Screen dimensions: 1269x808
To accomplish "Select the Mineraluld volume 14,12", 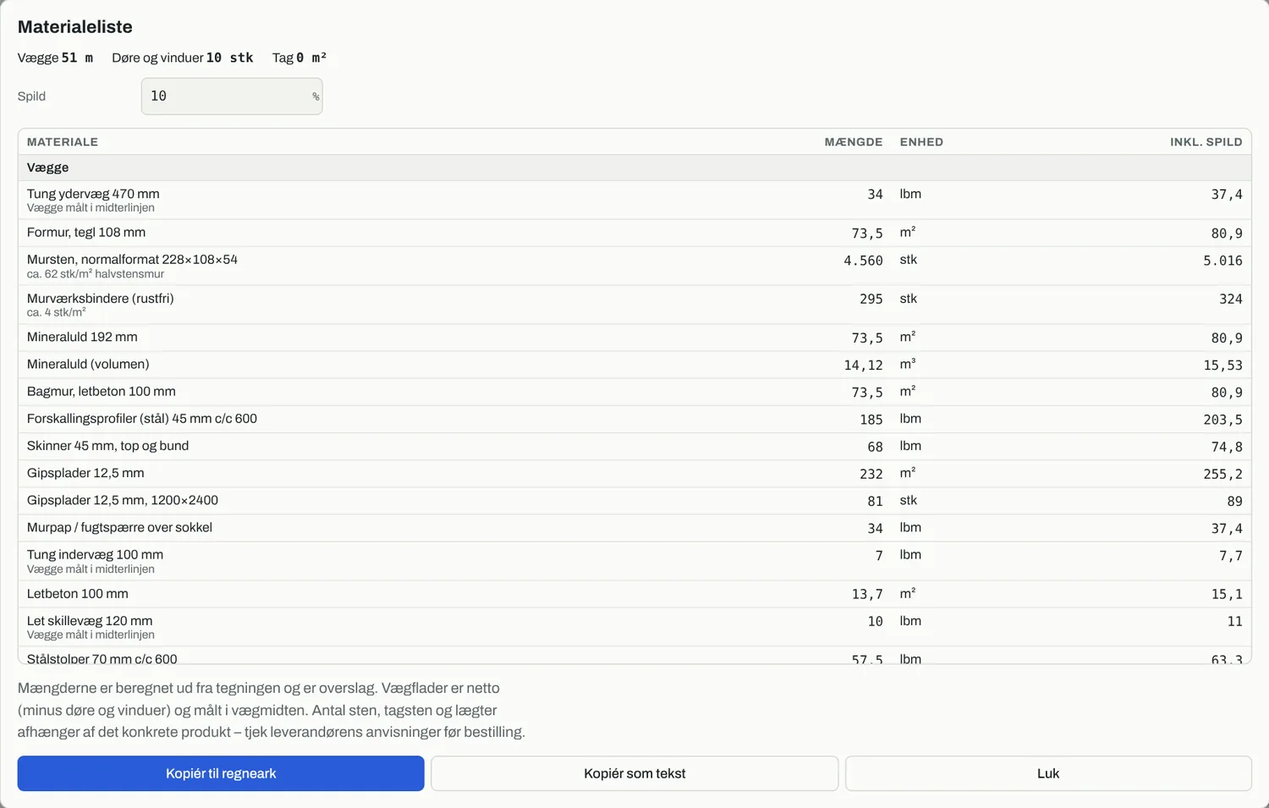I will tap(863, 366).
